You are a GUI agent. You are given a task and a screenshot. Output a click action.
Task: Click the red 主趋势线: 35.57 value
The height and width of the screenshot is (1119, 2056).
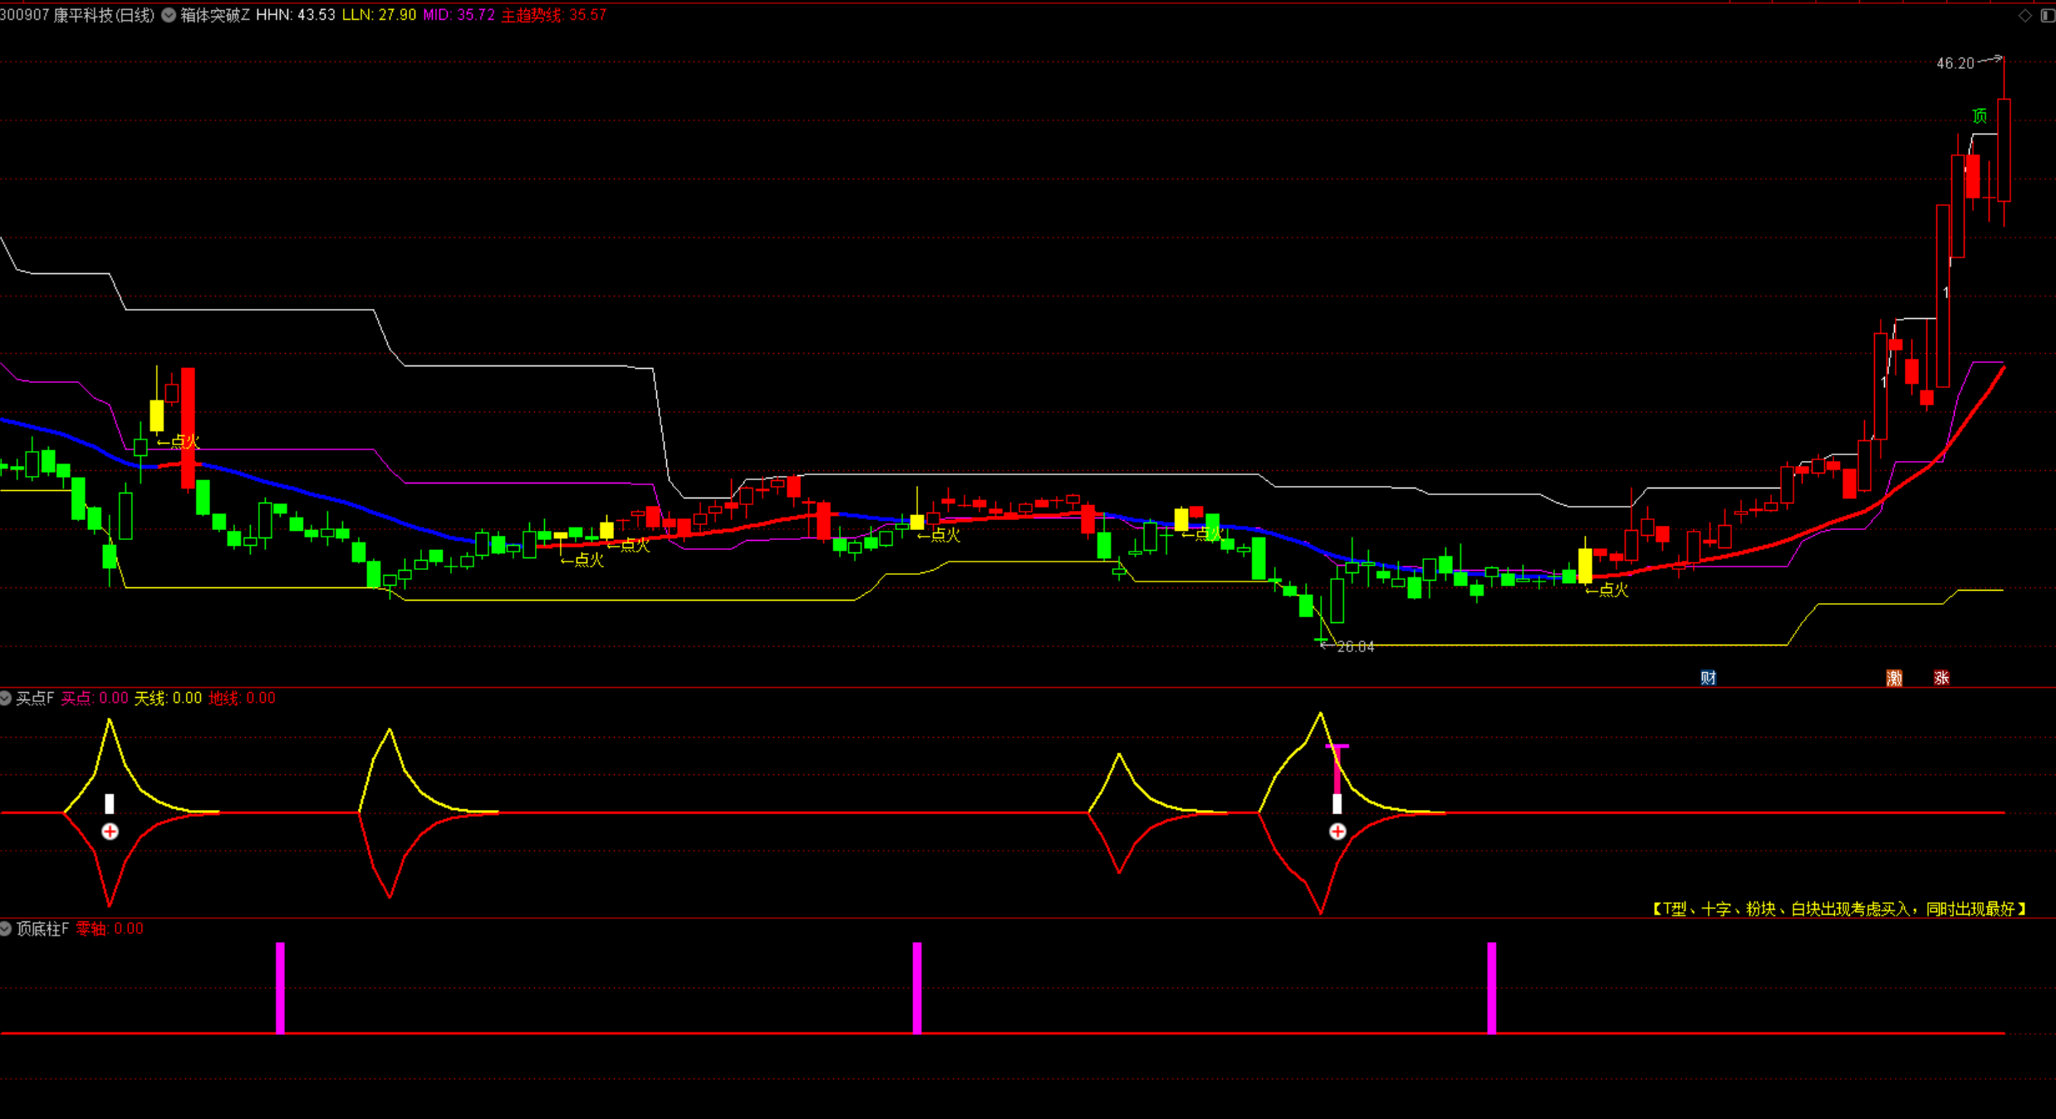554,15
